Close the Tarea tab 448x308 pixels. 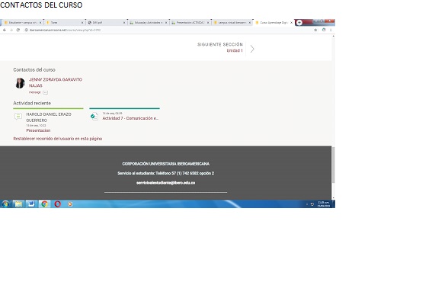82,22
